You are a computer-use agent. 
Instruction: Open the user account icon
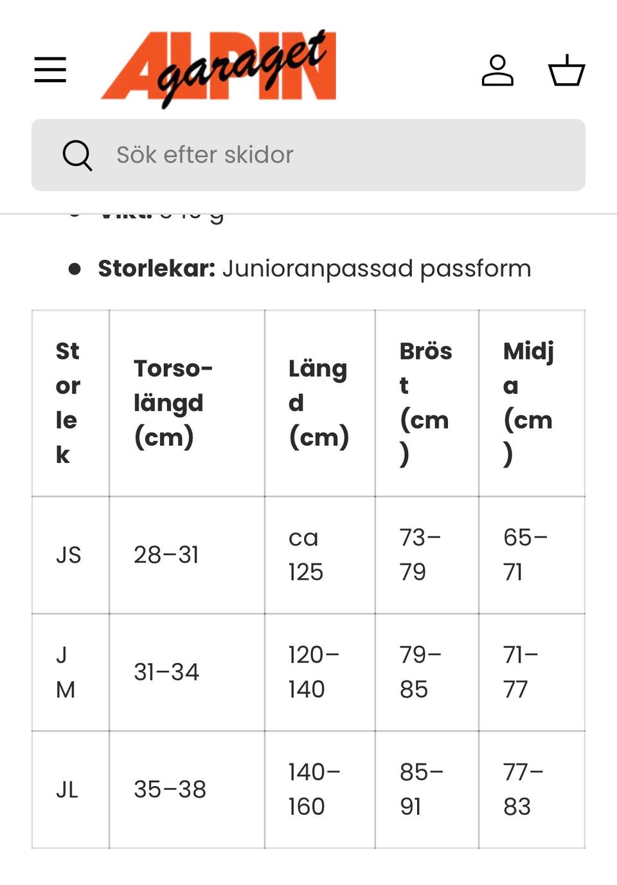[x=497, y=70]
